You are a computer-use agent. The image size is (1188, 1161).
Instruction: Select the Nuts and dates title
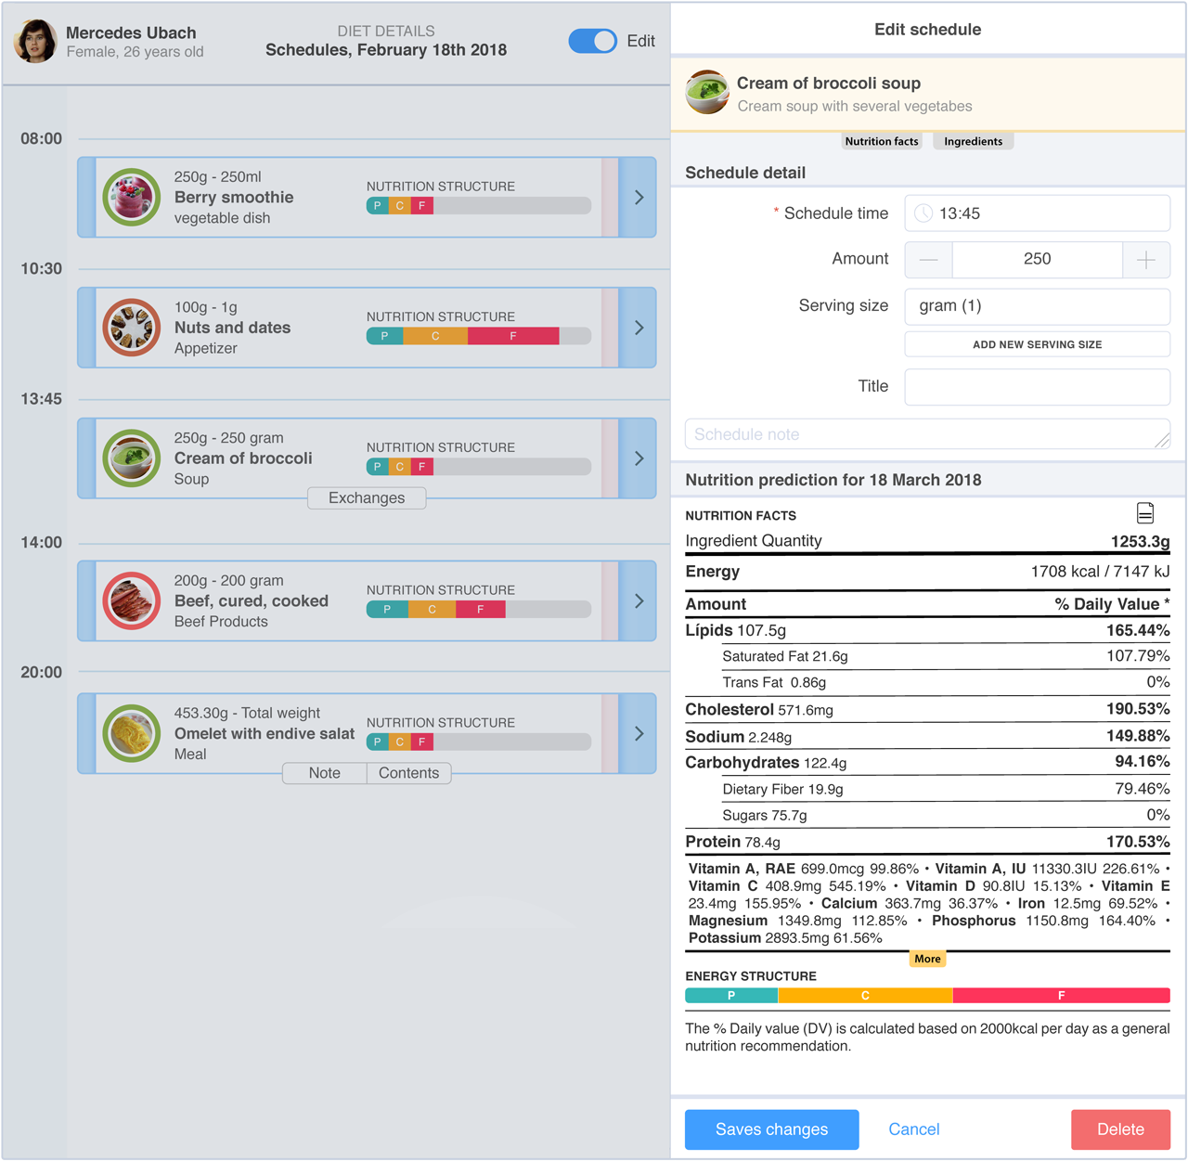click(x=232, y=328)
